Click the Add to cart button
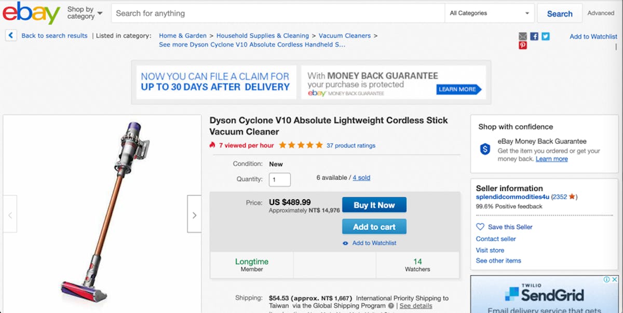 tap(374, 227)
